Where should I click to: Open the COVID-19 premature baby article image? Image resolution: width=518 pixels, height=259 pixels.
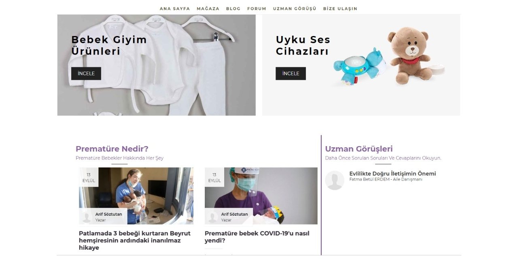pyautogui.click(x=261, y=196)
